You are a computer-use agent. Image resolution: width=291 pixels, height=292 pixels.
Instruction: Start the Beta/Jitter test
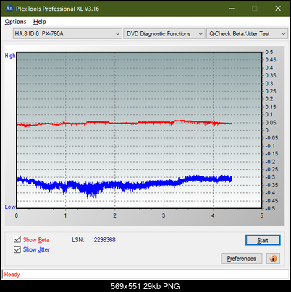263,240
